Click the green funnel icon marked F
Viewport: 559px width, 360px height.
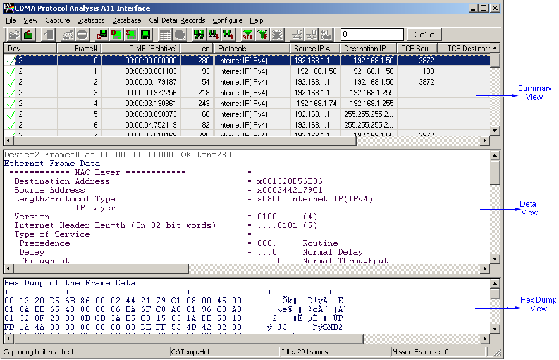point(262,35)
